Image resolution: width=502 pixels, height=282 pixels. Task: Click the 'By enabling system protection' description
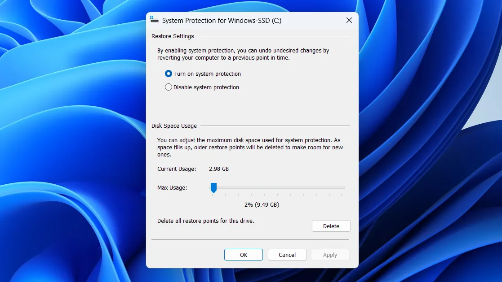coord(243,54)
